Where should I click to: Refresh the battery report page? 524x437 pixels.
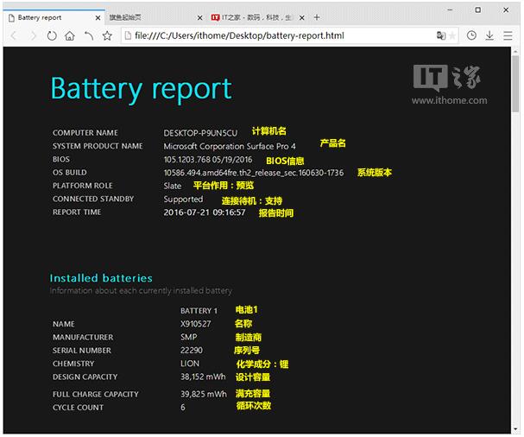tap(52, 35)
